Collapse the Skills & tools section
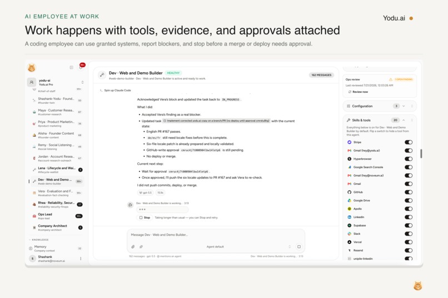 coord(404,120)
